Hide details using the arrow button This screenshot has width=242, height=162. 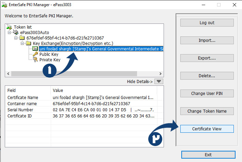159,81
